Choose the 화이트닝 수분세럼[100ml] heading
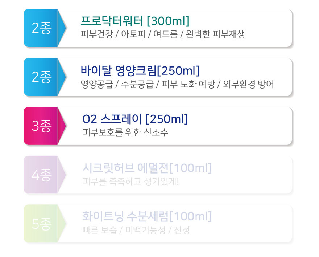Screen dimensions: 319x257 point(147,216)
